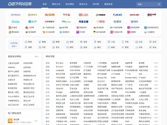Open the 京都大学 link
The image size is (167, 125).
point(12,80)
